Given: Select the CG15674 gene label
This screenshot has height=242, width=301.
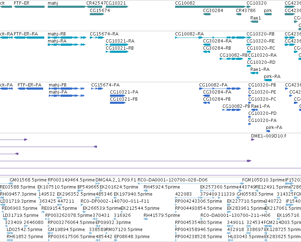Looking at the screenshot, I should [100, 10].
